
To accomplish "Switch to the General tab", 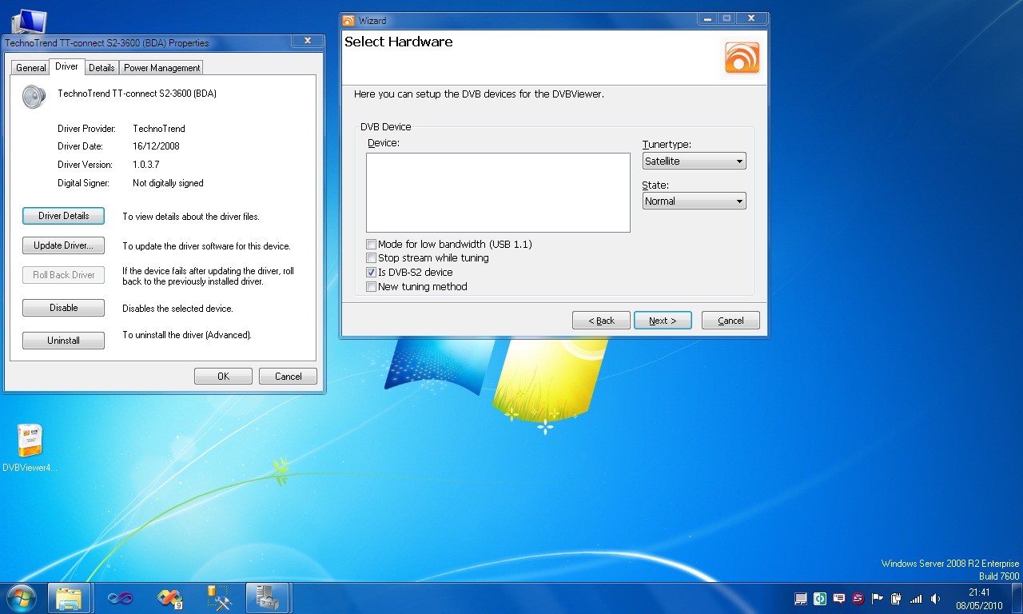I will pos(31,68).
